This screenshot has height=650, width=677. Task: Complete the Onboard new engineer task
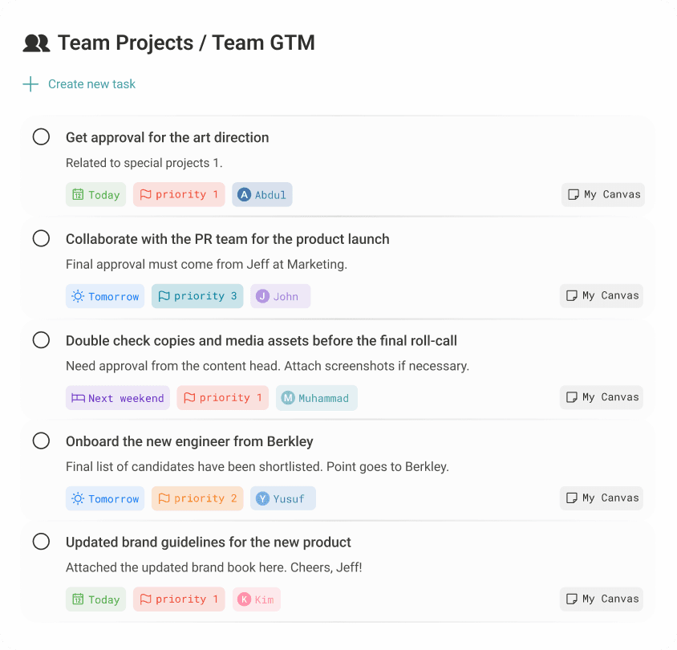point(41,441)
